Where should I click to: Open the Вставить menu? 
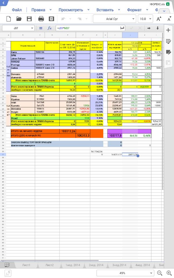coord(105,10)
